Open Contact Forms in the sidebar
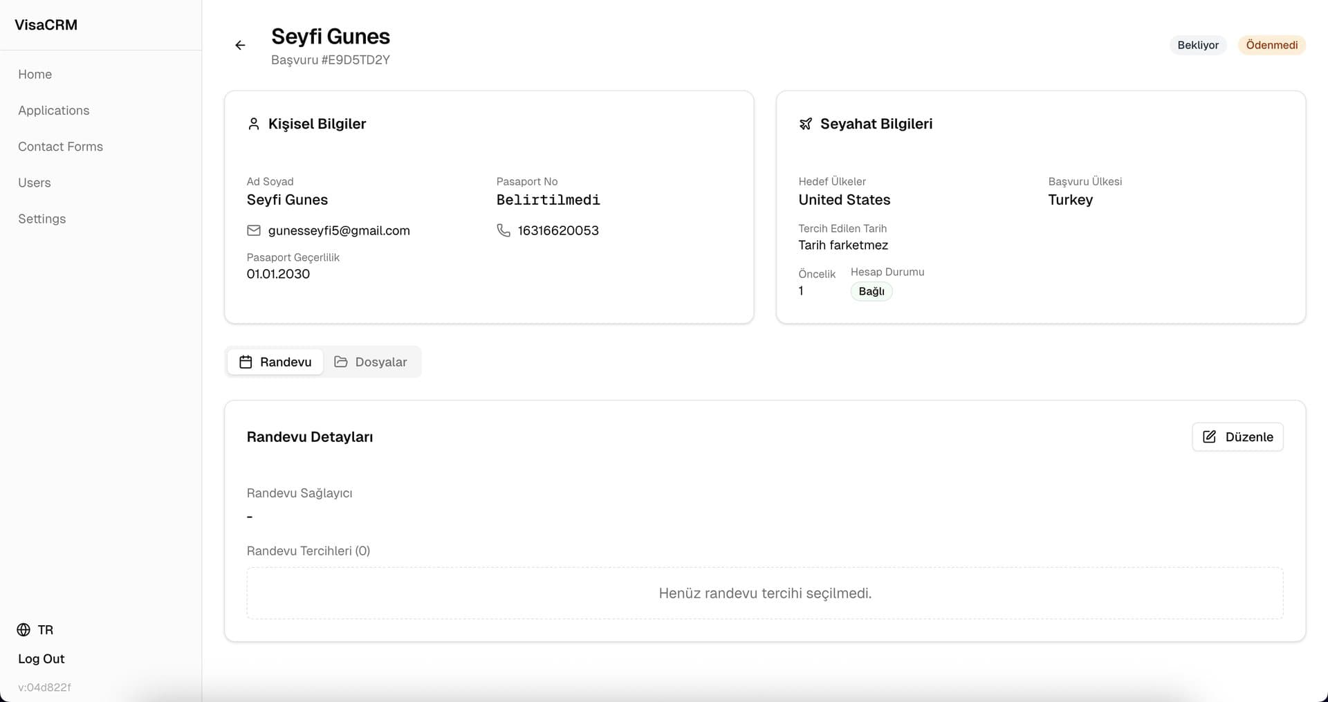This screenshot has width=1328, height=702. 61,146
